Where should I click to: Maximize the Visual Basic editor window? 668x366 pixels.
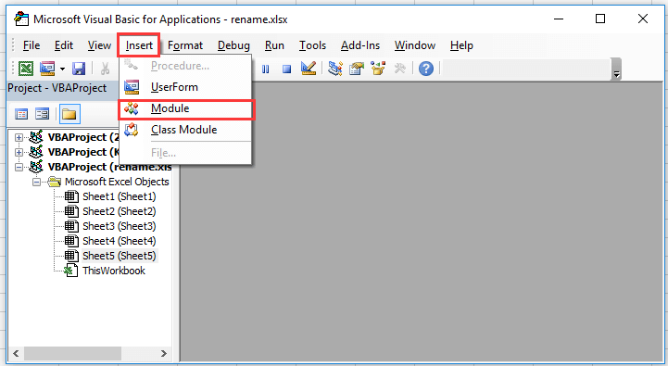(600, 19)
